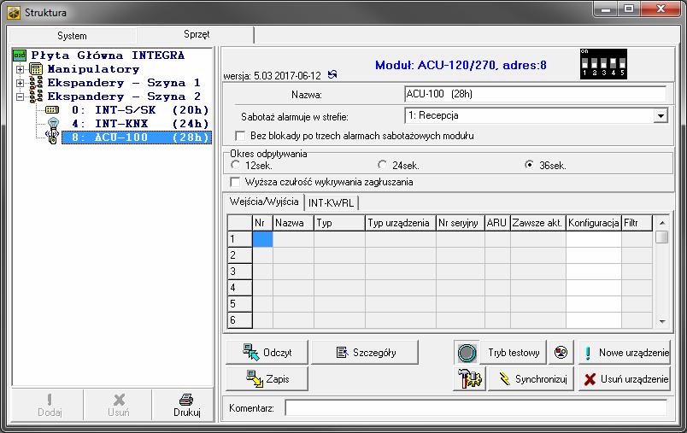This screenshot has width=687, height=433.
Task: Click the Struktura window title icon
Action: pos(14,13)
